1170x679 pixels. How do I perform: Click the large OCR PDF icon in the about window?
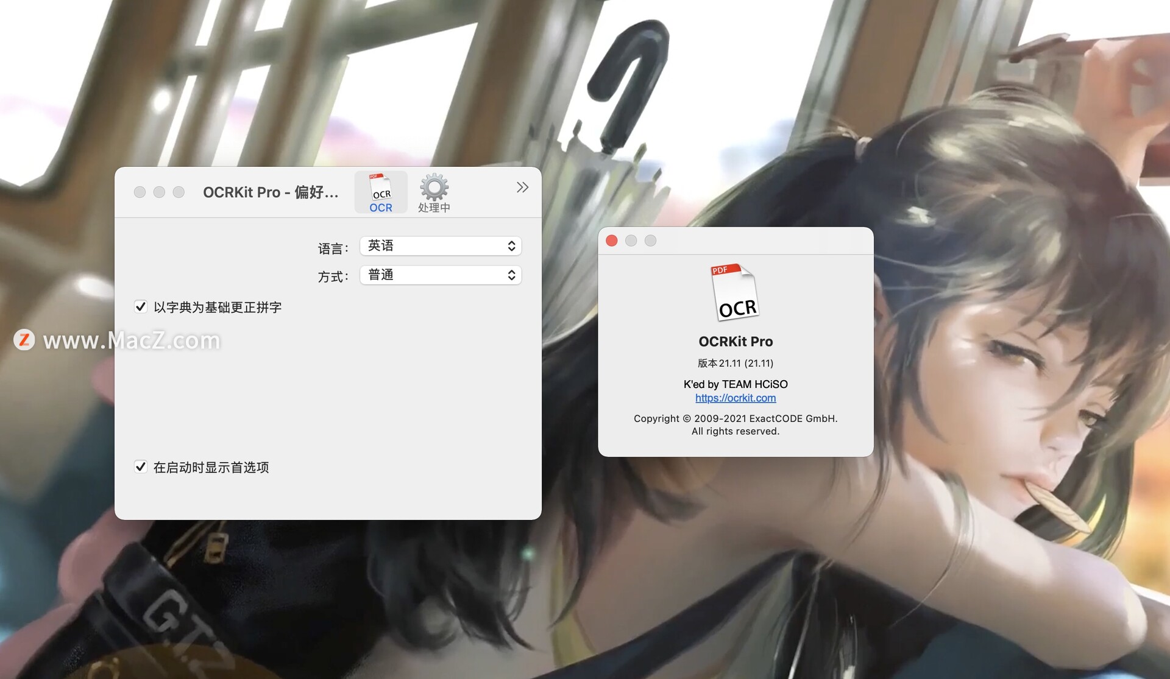736,292
